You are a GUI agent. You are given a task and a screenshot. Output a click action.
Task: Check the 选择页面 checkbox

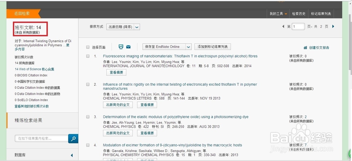click(88, 47)
